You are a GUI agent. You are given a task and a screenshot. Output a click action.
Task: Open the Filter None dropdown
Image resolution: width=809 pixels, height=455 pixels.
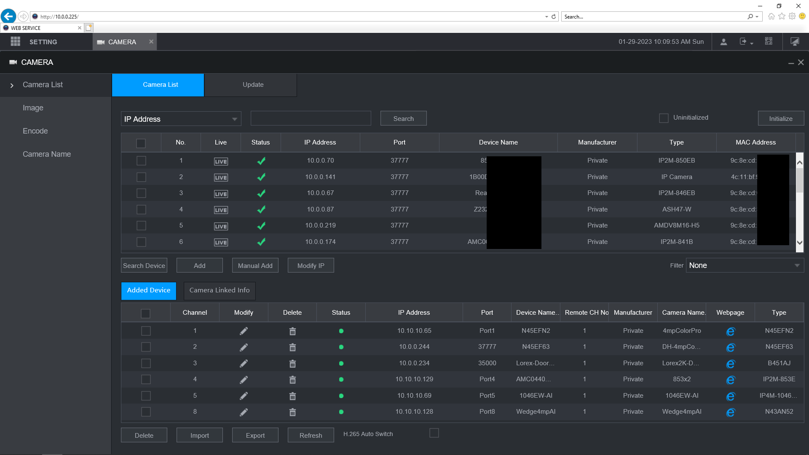click(745, 265)
